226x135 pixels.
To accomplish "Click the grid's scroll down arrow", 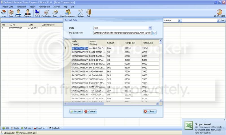I will click(x=160, y=101).
